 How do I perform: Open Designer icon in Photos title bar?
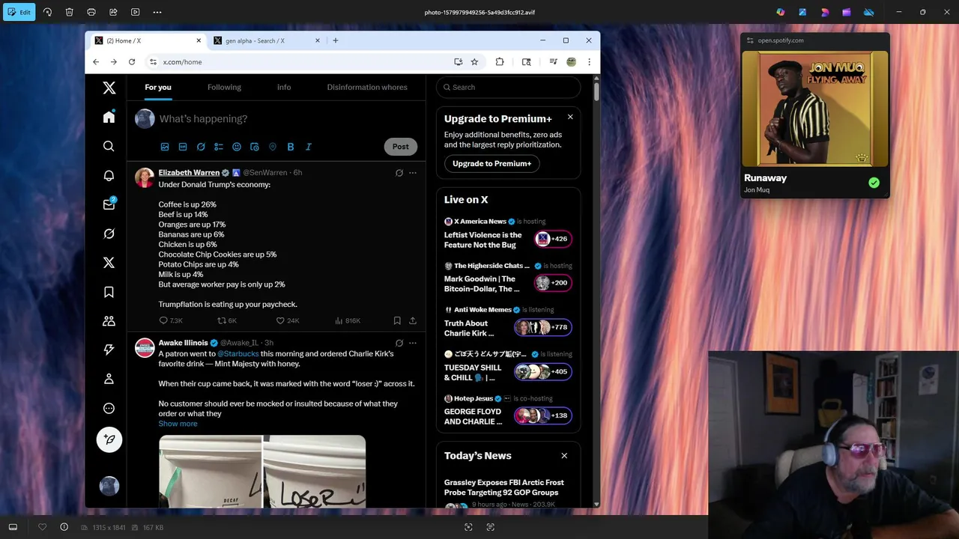click(802, 12)
